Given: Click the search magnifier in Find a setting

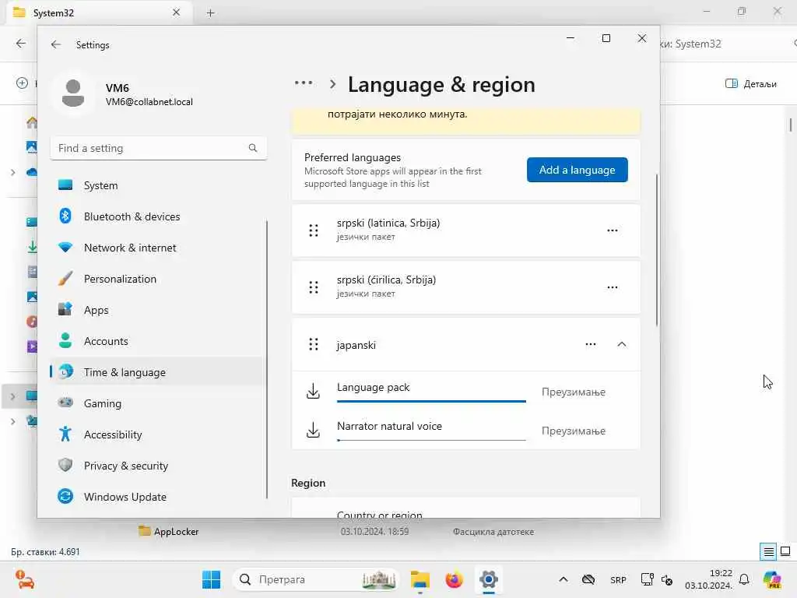Looking at the screenshot, I should pyautogui.click(x=253, y=148).
